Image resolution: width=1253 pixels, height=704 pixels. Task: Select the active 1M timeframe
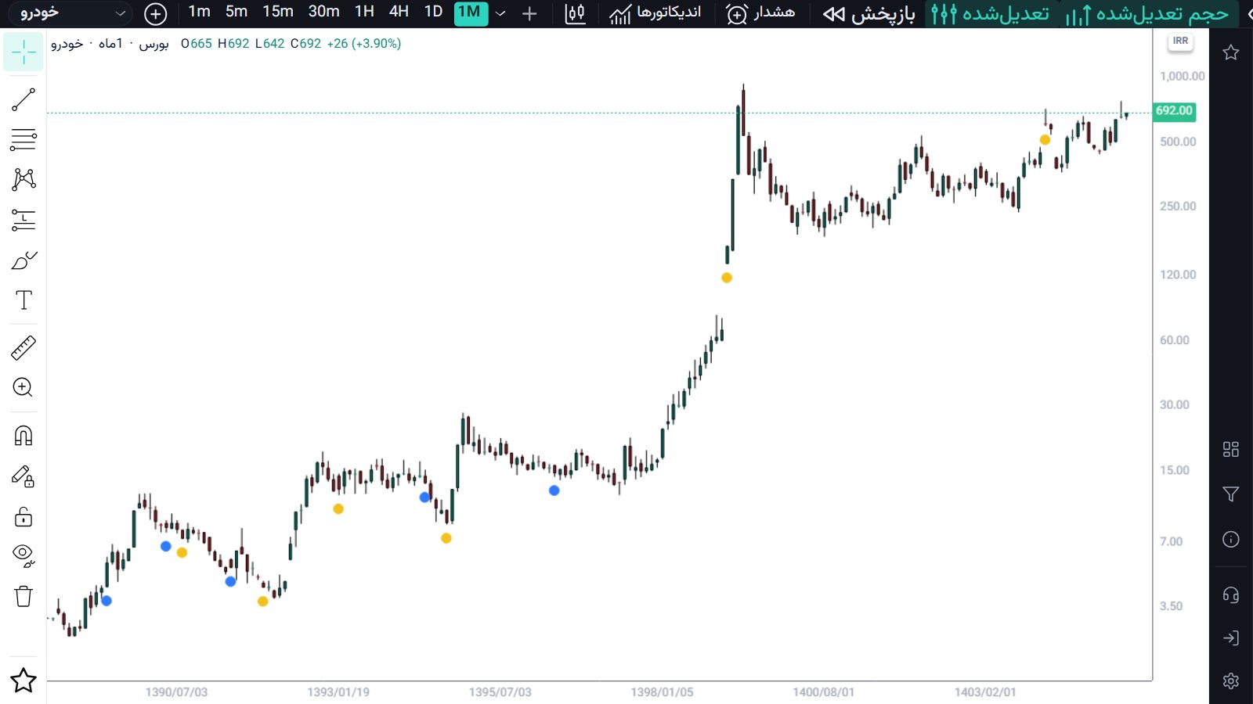pos(471,13)
